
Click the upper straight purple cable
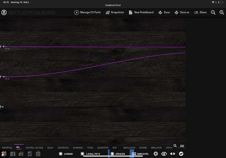[x=96, y=47]
